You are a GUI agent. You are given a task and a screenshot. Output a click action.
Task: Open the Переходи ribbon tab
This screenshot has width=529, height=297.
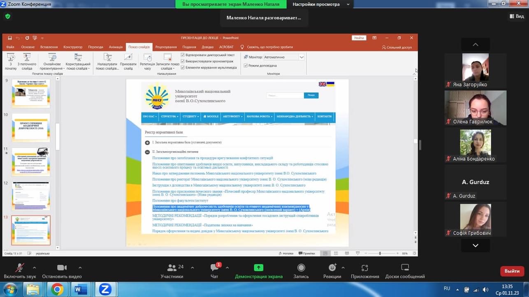96,47
